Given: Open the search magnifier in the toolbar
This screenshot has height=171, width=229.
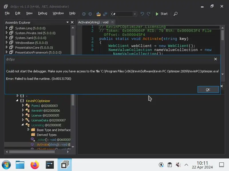Looking at the screenshot, I should point(175,14).
